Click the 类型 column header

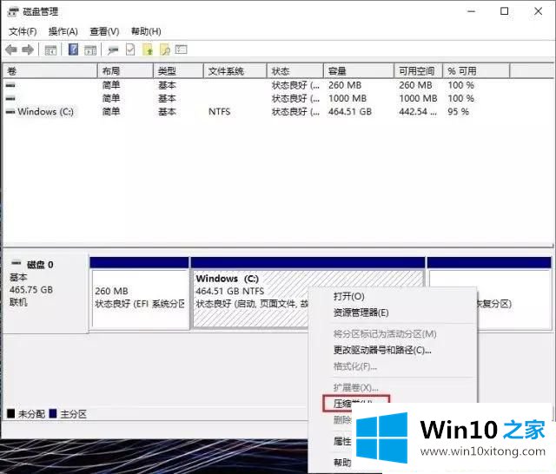click(178, 71)
